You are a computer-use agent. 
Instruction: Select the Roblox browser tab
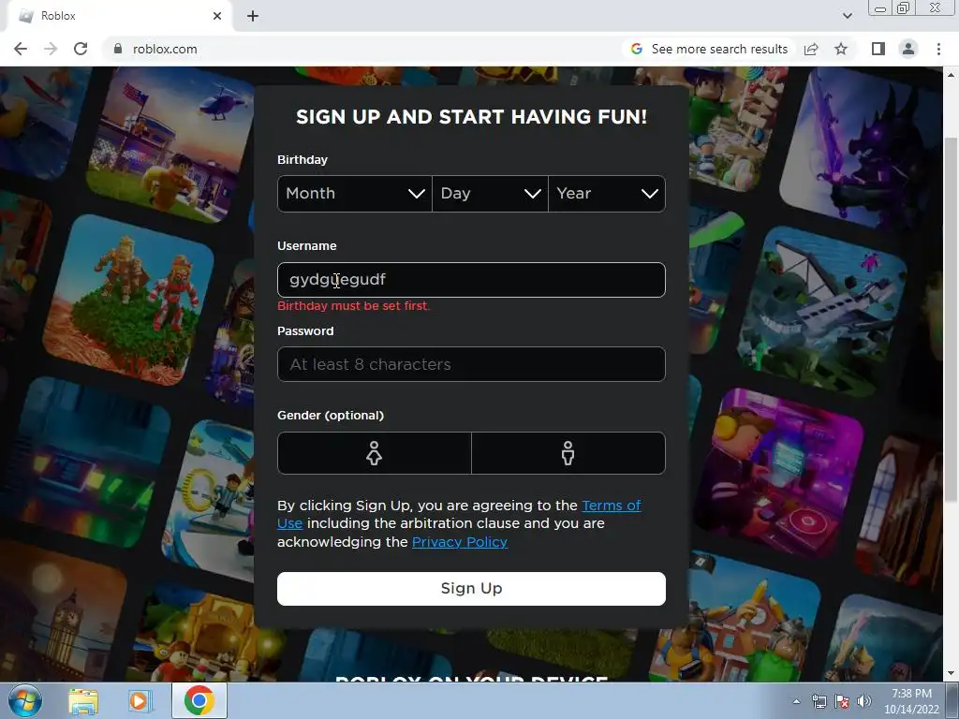119,17
